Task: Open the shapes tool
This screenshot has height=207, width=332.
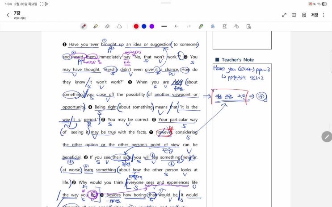Action: (237, 26)
